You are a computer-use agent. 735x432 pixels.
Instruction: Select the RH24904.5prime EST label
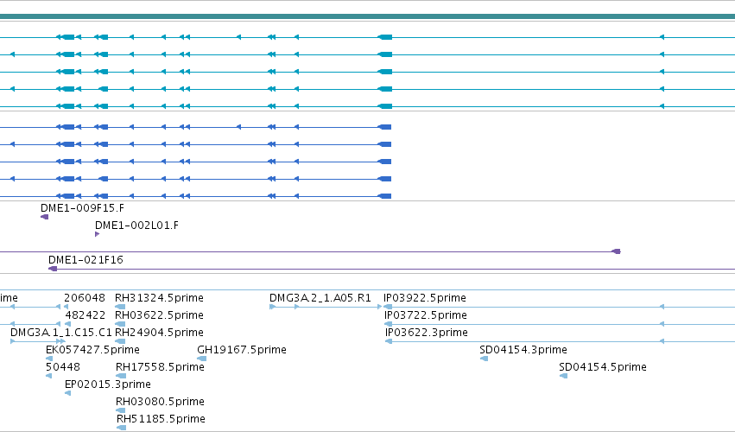click(160, 333)
